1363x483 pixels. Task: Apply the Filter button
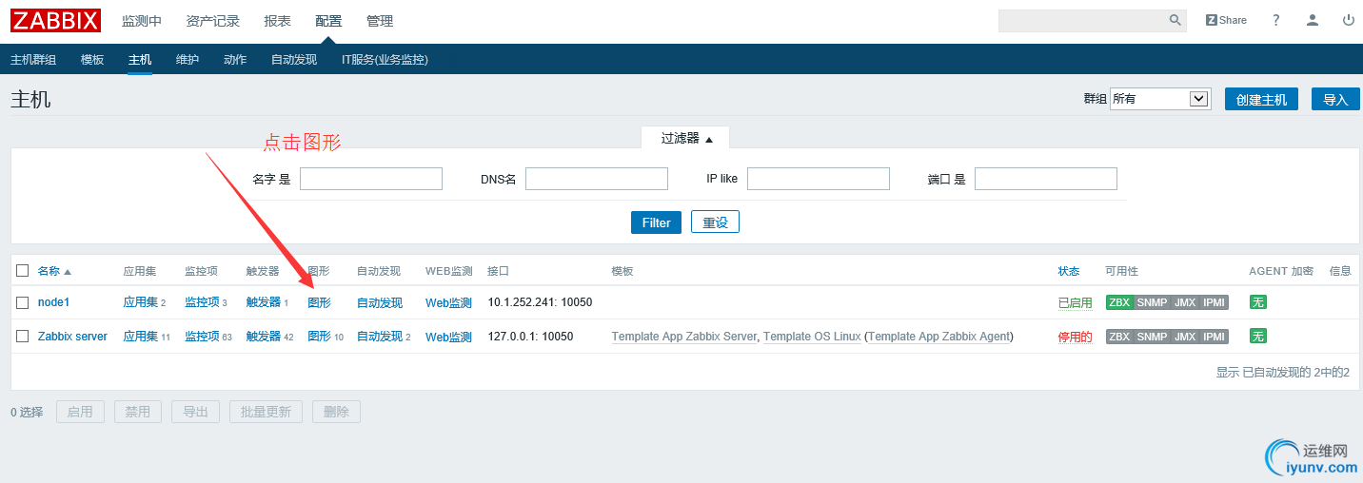click(657, 222)
